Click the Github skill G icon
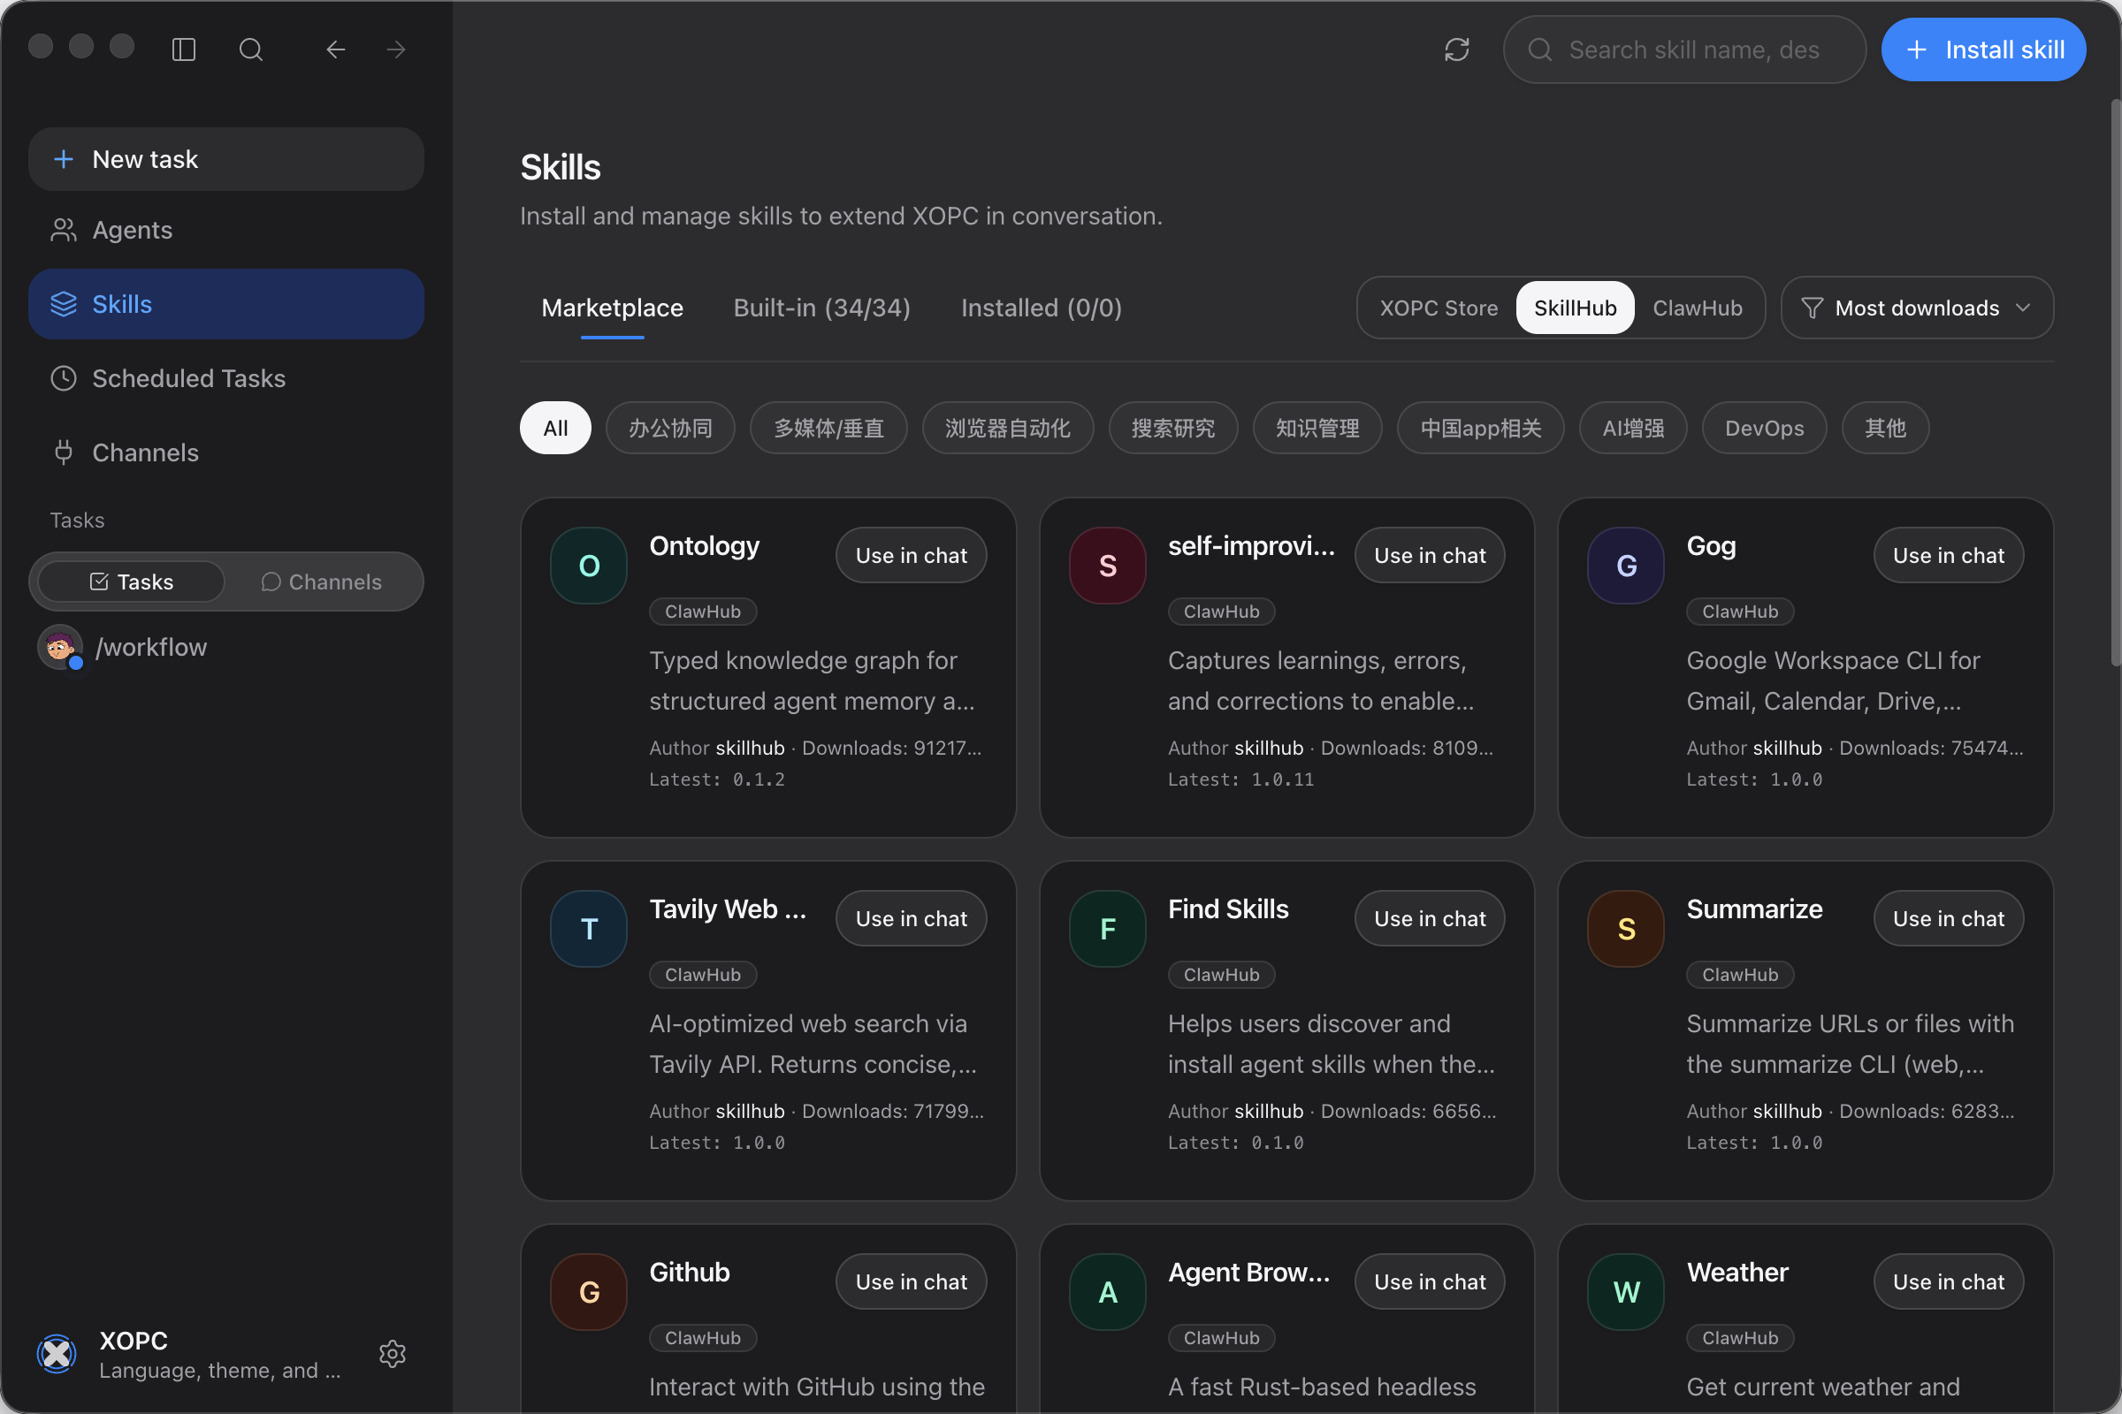2122x1414 pixels. coord(589,1292)
